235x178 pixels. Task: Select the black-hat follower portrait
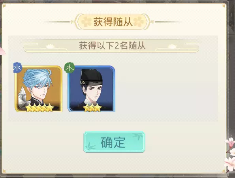coord(91,89)
